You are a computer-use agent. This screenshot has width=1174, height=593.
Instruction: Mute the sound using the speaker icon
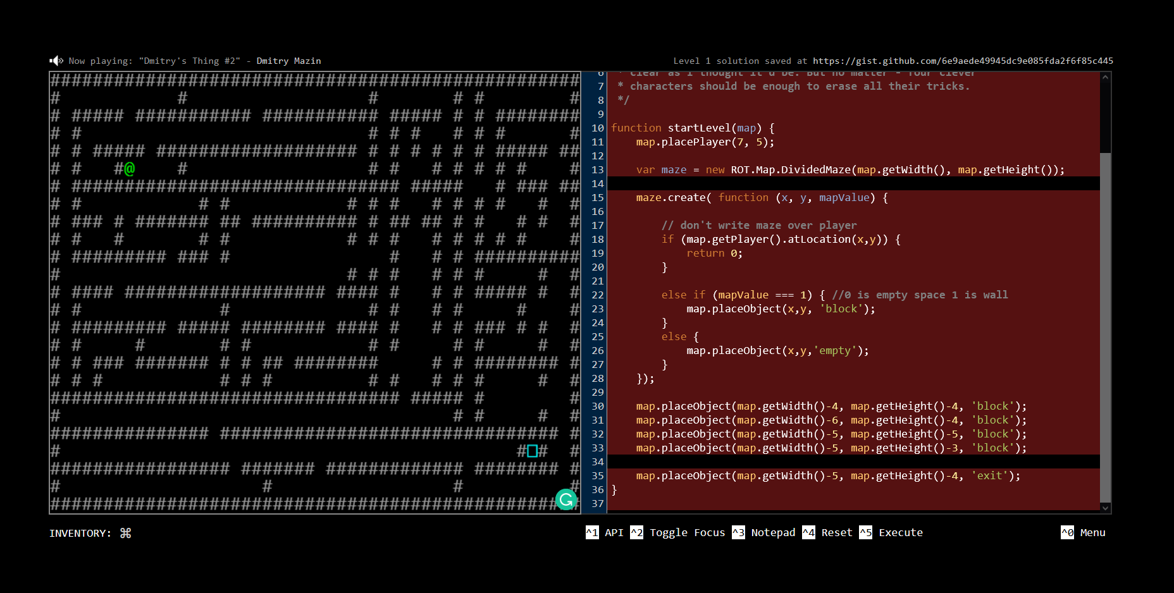56,61
